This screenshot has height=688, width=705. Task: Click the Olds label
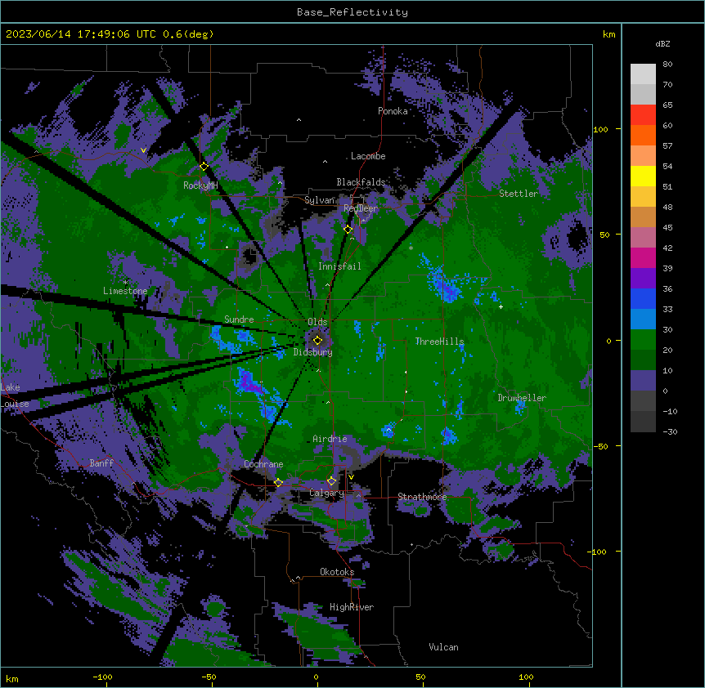(x=317, y=322)
